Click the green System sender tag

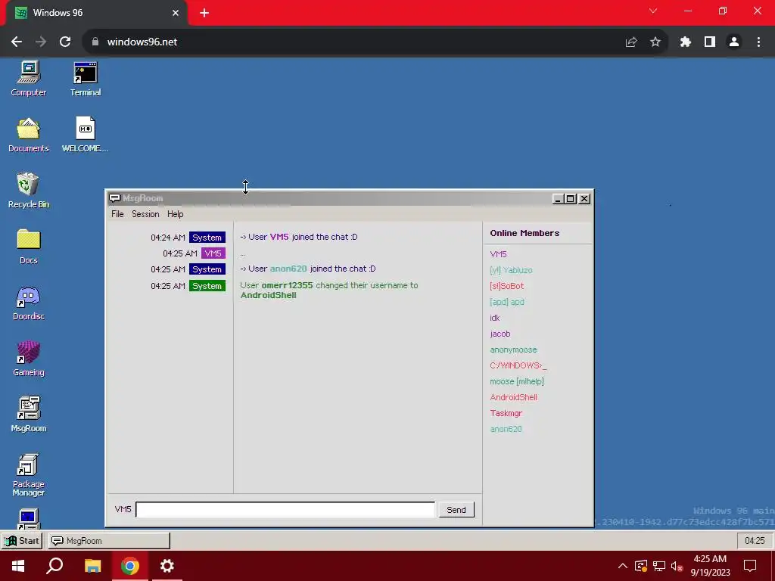coord(207,286)
